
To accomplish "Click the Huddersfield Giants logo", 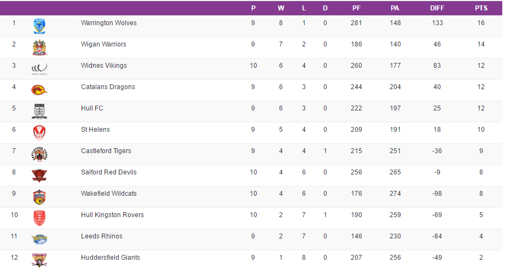I will 39,259.
